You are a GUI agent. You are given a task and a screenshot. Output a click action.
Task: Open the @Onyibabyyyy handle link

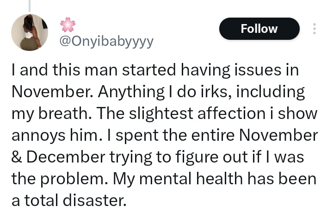tap(106, 42)
